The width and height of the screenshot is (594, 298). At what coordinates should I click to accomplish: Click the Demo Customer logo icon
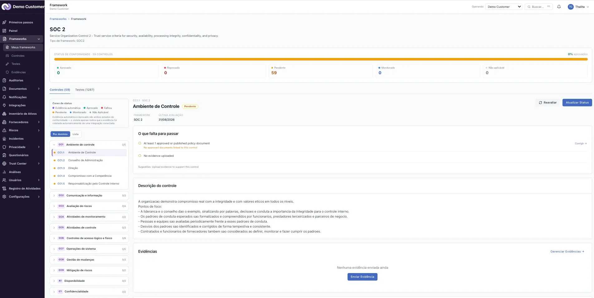[x=6, y=7]
